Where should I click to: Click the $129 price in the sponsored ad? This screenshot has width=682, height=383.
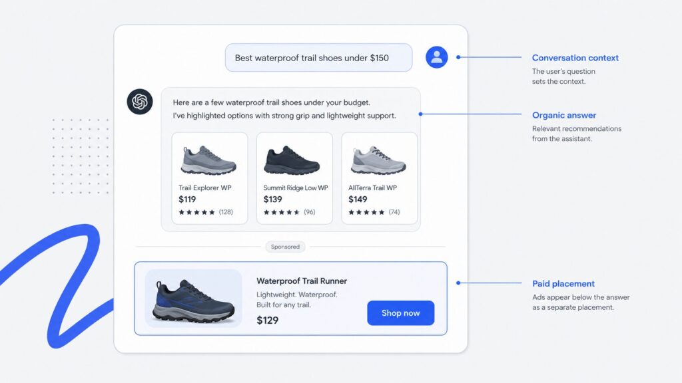coord(268,320)
